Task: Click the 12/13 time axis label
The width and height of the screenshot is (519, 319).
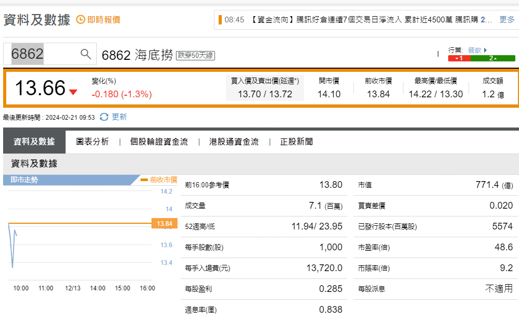Action: pos(72,288)
